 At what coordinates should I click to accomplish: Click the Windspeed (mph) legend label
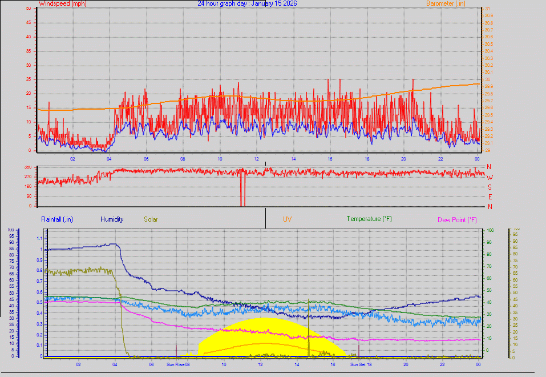coord(62,3)
